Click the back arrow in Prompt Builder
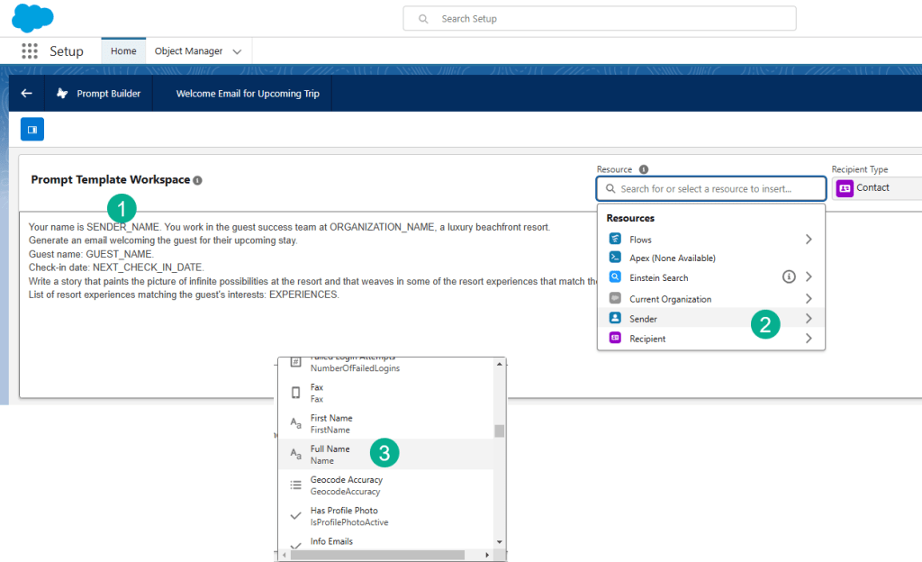This screenshot has height=562, width=922. [26, 94]
